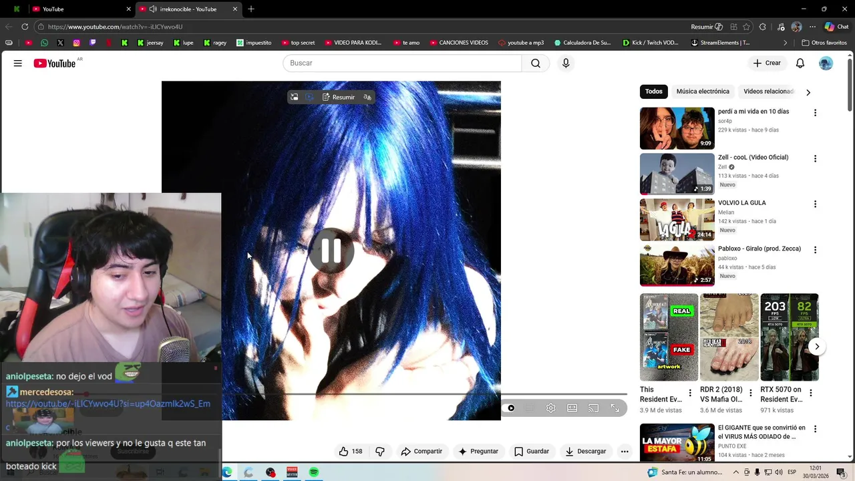The width and height of the screenshot is (855, 481).
Task: Open 'Otros favoritos' bookmarks folder
Action: [824, 43]
